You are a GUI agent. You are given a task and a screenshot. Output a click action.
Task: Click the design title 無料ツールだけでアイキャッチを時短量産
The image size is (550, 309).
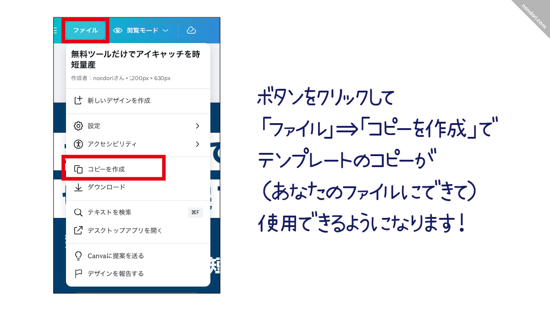click(136, 60)
